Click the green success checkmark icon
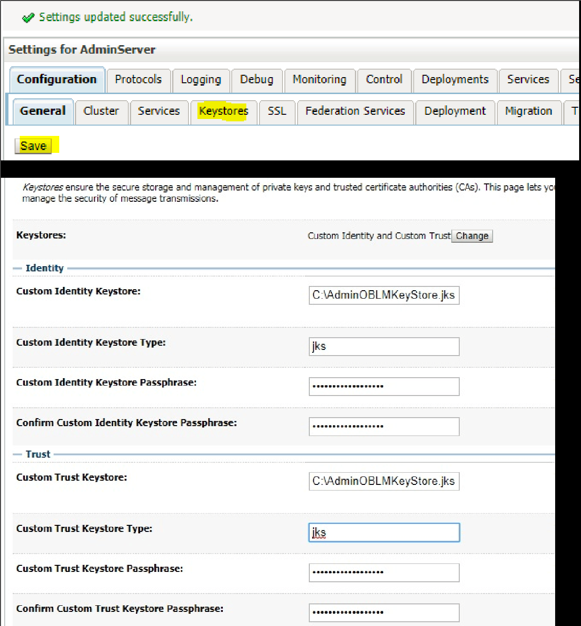The width and height of the screenshot is (581, 626). point(28,18)
